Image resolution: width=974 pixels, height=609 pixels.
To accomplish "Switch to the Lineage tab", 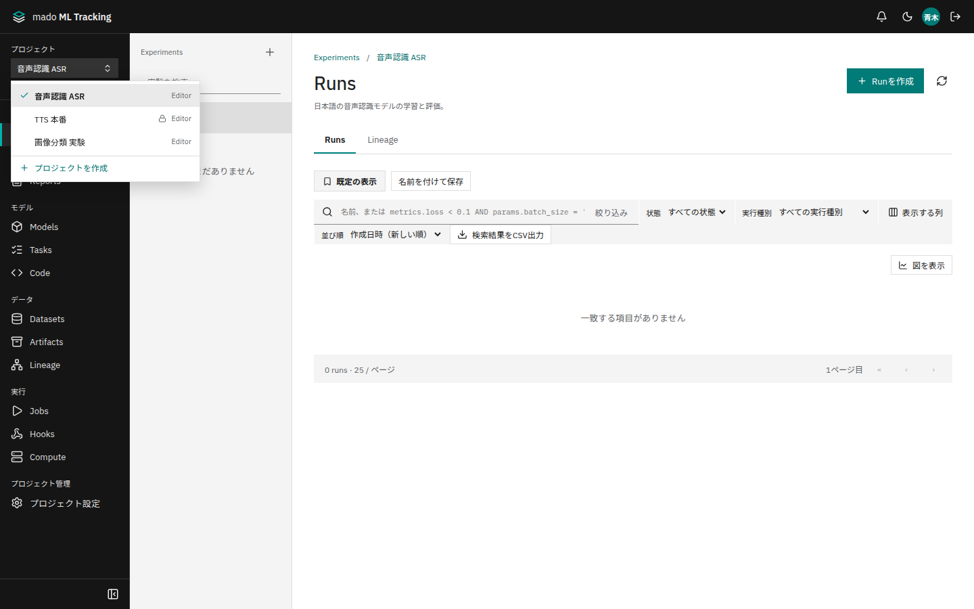I will [383, 140].
